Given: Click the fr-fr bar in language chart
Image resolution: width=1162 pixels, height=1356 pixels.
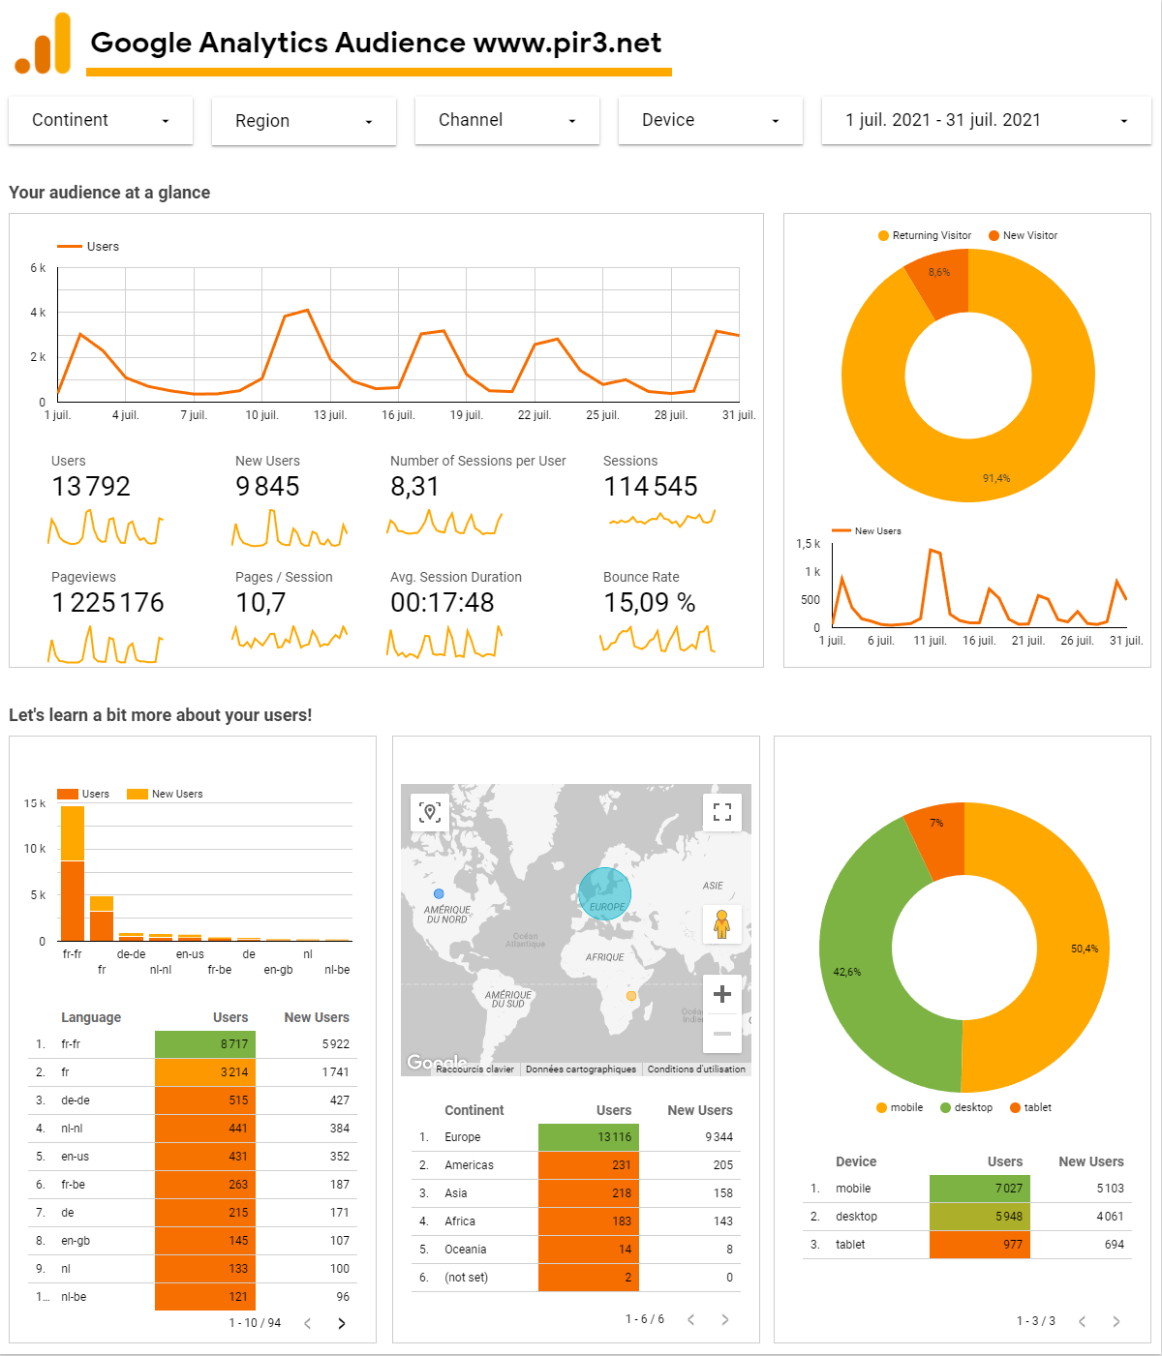Looking at the screenshot, I should (73, 873).
